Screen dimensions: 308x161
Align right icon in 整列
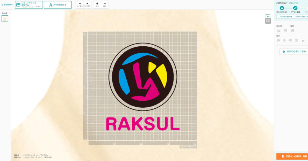click(x=290, y=40)
